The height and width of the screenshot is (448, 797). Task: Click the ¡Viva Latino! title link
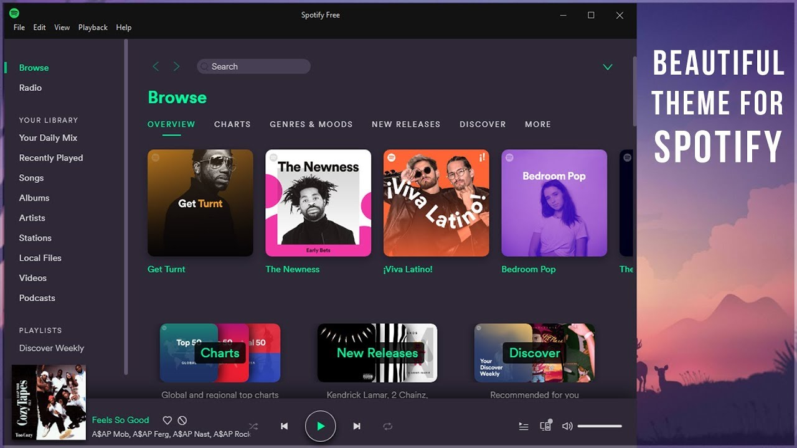click(408, 269)
